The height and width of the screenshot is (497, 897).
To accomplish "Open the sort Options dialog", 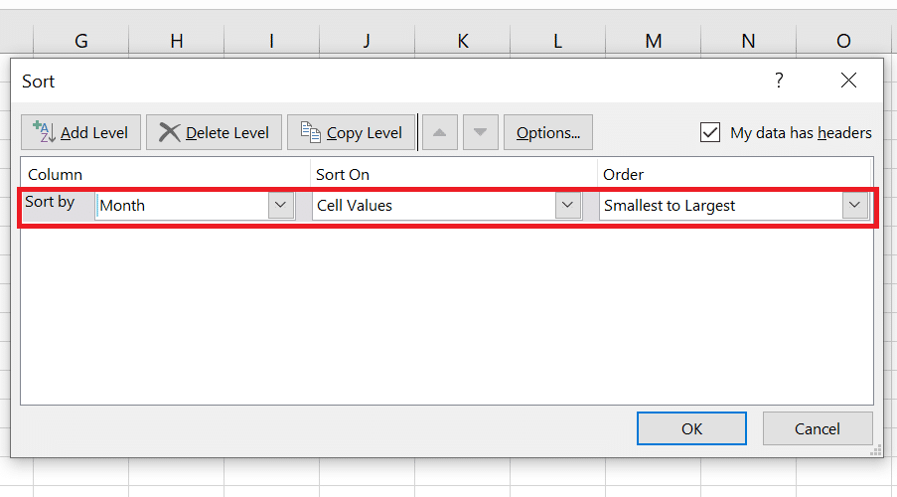I will (x=548, y=132).
